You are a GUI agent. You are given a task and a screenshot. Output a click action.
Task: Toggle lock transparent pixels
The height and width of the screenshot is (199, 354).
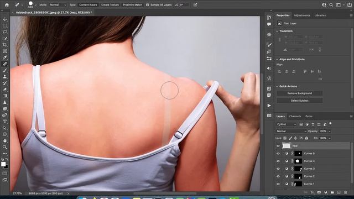coord(285,138)
